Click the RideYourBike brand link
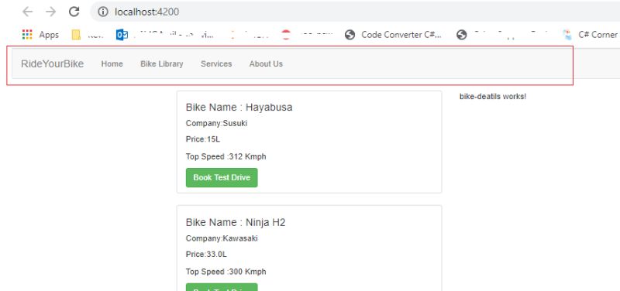This screenshot has width=620, height=291. point(52,63)
